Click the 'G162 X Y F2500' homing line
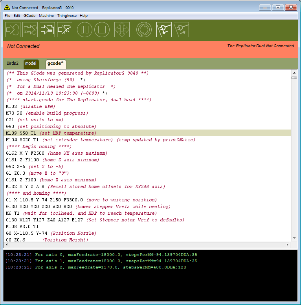This screenshot has height=305, width=301. 57,153
